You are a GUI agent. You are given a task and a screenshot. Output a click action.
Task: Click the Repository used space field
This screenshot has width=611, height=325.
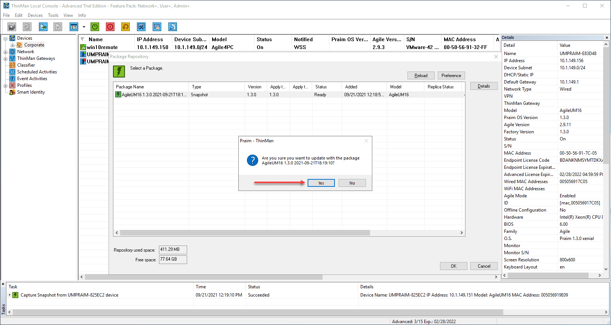point(173,250)
